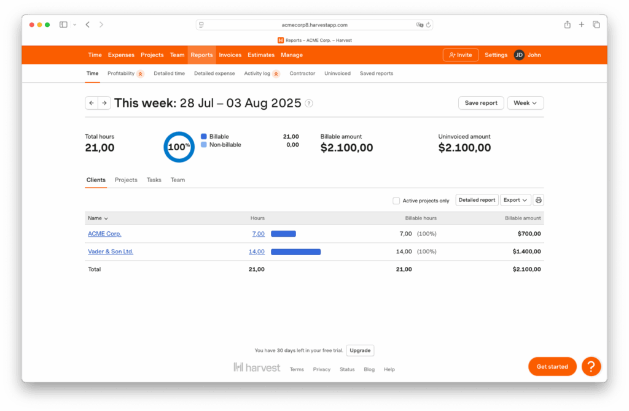This screenshot has height=411, width=629.
Task: Click the Terms footer link
Action: [297, 369]
